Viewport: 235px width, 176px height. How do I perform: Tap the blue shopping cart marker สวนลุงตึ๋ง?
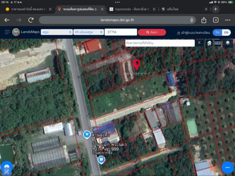tap(87, 135)
